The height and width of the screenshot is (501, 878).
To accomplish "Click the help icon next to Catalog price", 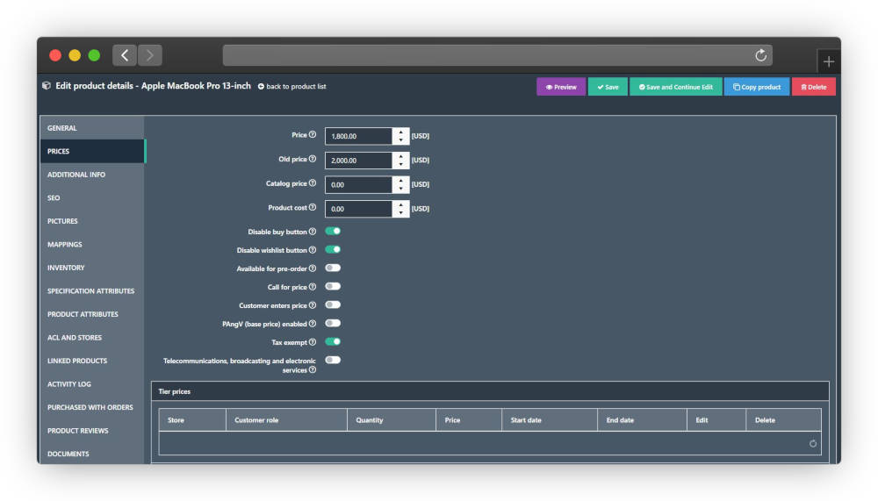I will [x=313, y=183].
